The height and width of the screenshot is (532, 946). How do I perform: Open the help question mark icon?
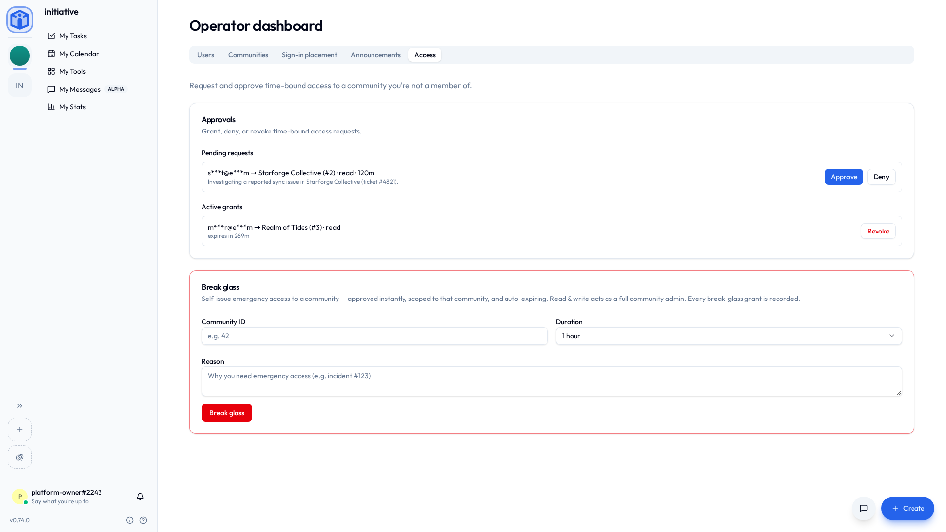pos(143,520)
